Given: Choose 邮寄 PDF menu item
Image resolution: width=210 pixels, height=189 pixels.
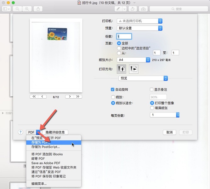Looking at the screenshot, I should coord(54,158).
